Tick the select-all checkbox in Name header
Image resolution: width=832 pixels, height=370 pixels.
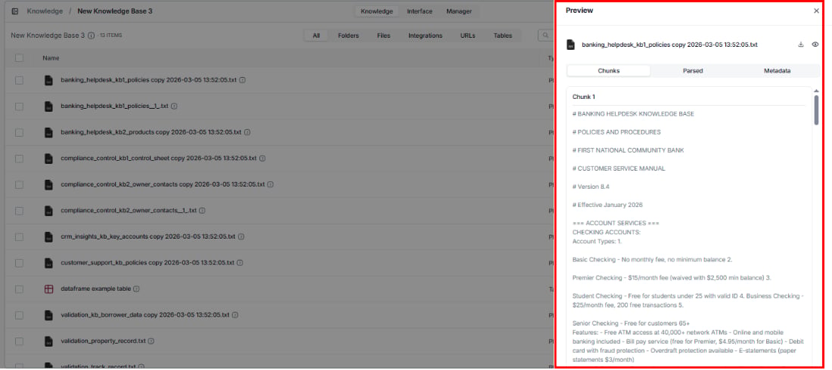[x=19, y=58]
